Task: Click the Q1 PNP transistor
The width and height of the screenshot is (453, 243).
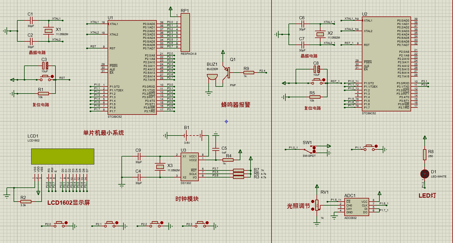Action: (x=227, y=73)
